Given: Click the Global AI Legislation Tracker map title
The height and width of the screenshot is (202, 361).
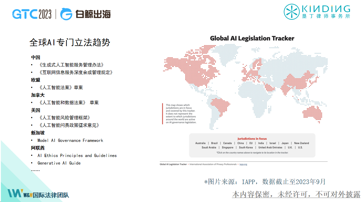Looking at the screenshot, I should tap(252, 38).
